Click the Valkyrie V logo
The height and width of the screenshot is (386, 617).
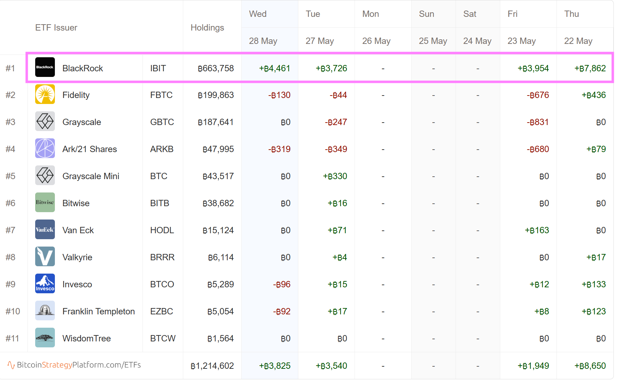[45, 256]
